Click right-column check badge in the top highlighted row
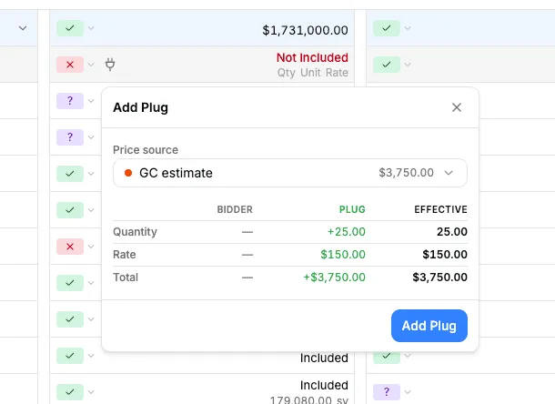The width and height of the screenshot is (555, 404). 387,28
